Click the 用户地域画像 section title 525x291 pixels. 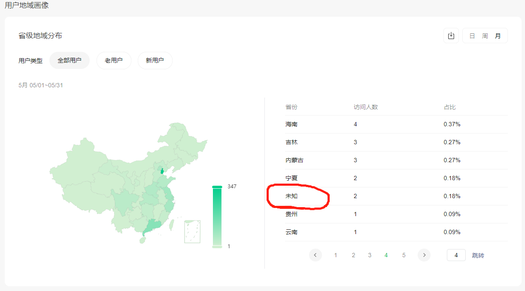pyautogui.click(x=27, y=6)
